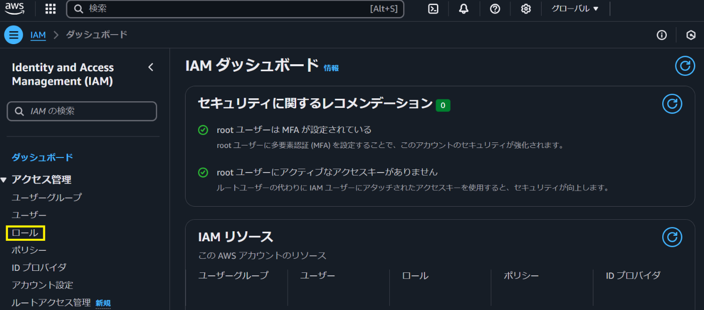
Task: Click the Identity and Access Management (IAM) title
Action: coord(63,74)
